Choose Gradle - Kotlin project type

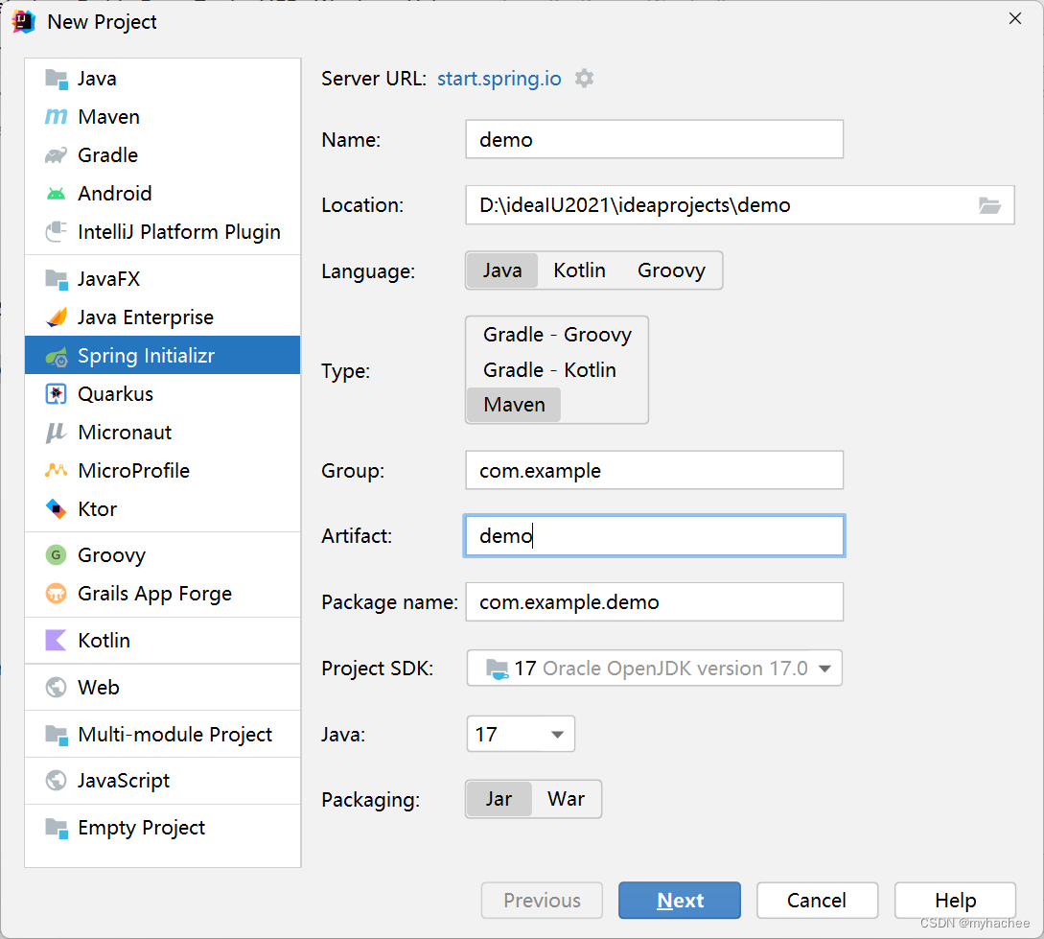click(549, 369)
